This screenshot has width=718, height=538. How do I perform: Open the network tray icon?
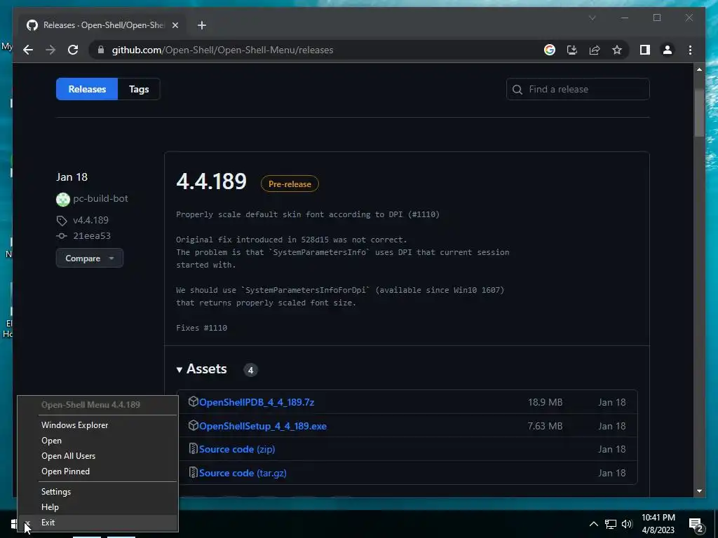click(x=611, y=524)
